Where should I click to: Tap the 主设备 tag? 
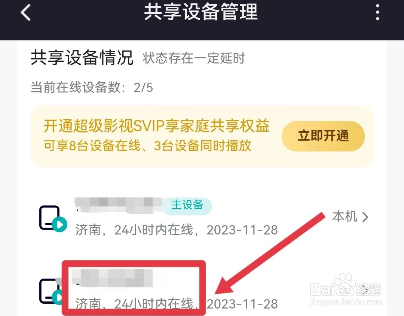[187, 205]
